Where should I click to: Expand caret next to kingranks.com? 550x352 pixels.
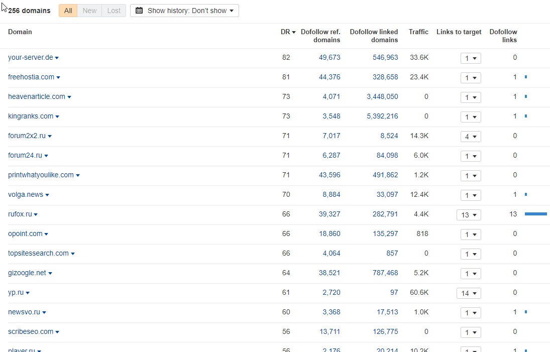click(x=57, y=117)
